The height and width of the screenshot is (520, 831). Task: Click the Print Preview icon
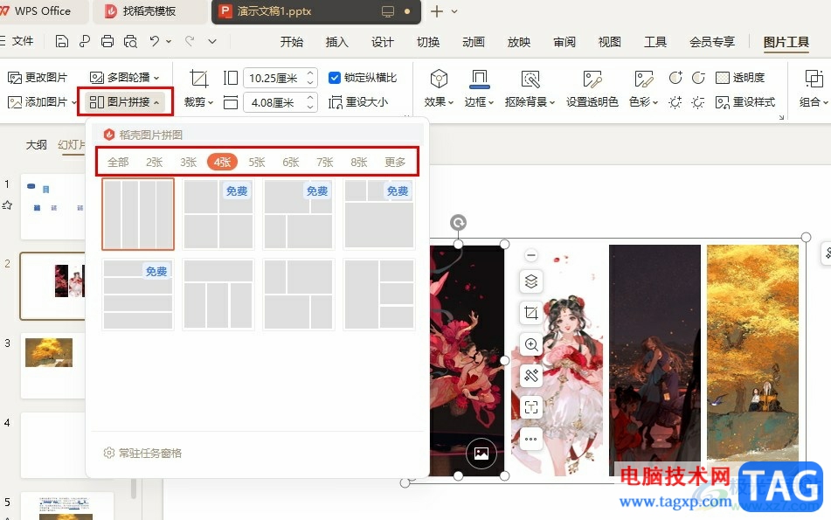click(x=130, y=41)
